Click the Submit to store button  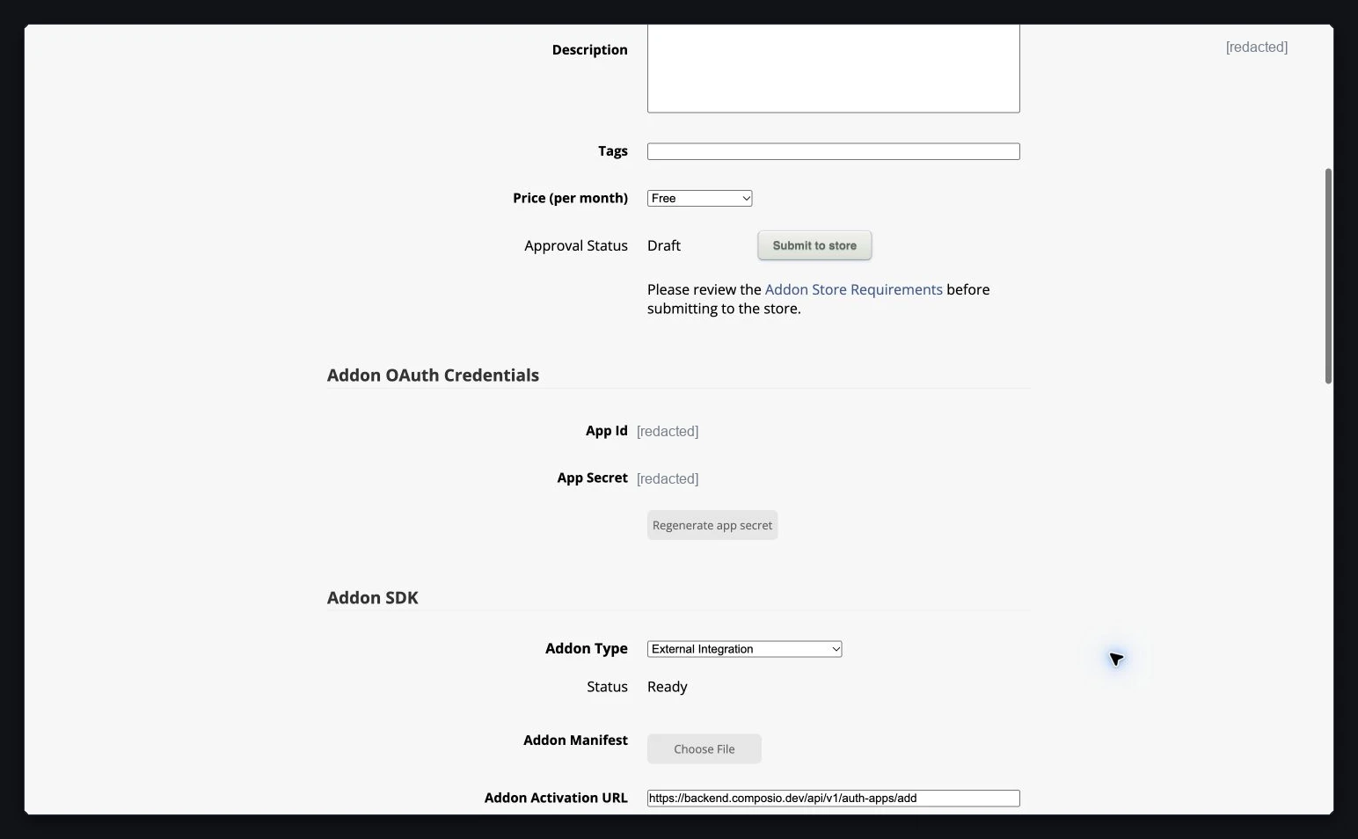click(x=814, y=245)
